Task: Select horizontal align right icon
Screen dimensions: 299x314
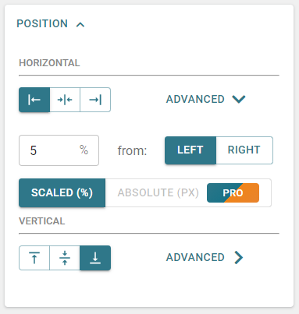Action: (95, 100)
